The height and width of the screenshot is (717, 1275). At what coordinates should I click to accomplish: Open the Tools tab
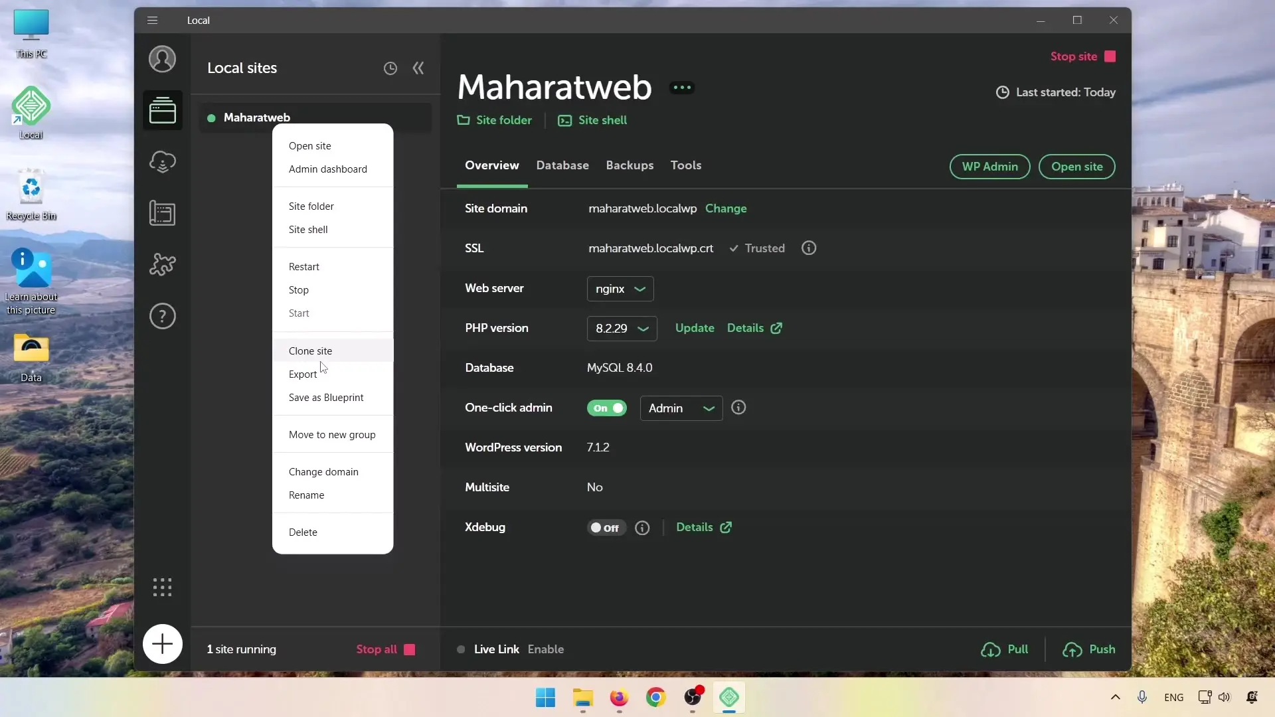click(686, 165)
